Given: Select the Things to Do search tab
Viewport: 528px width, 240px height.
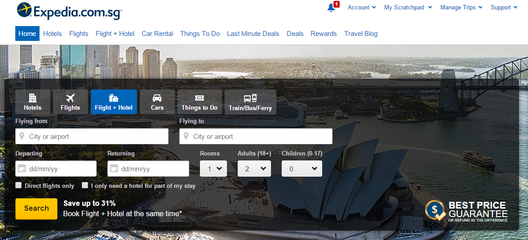Looking at the screenshot, I should coord(200,102).
